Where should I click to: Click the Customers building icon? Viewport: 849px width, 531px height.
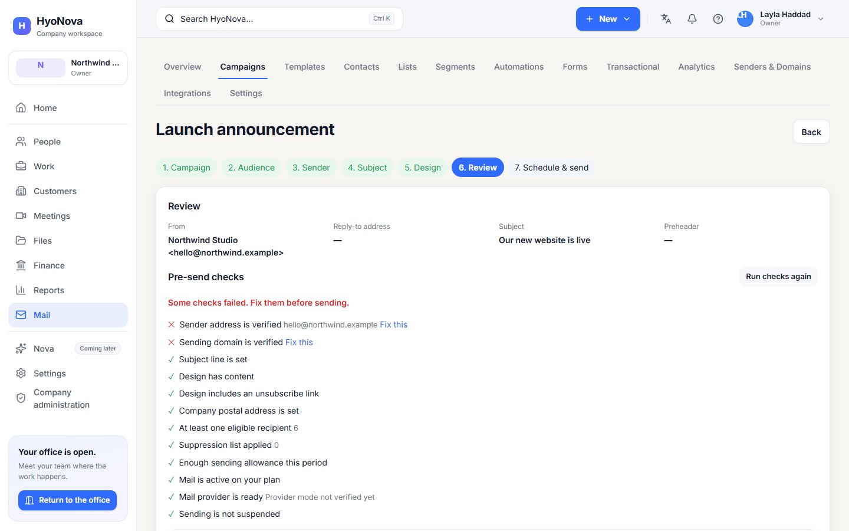(21, 191)
